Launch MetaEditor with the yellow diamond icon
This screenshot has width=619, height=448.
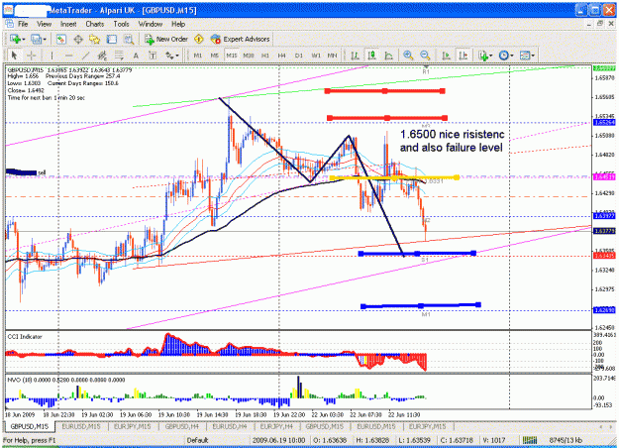tap(199, 39)
